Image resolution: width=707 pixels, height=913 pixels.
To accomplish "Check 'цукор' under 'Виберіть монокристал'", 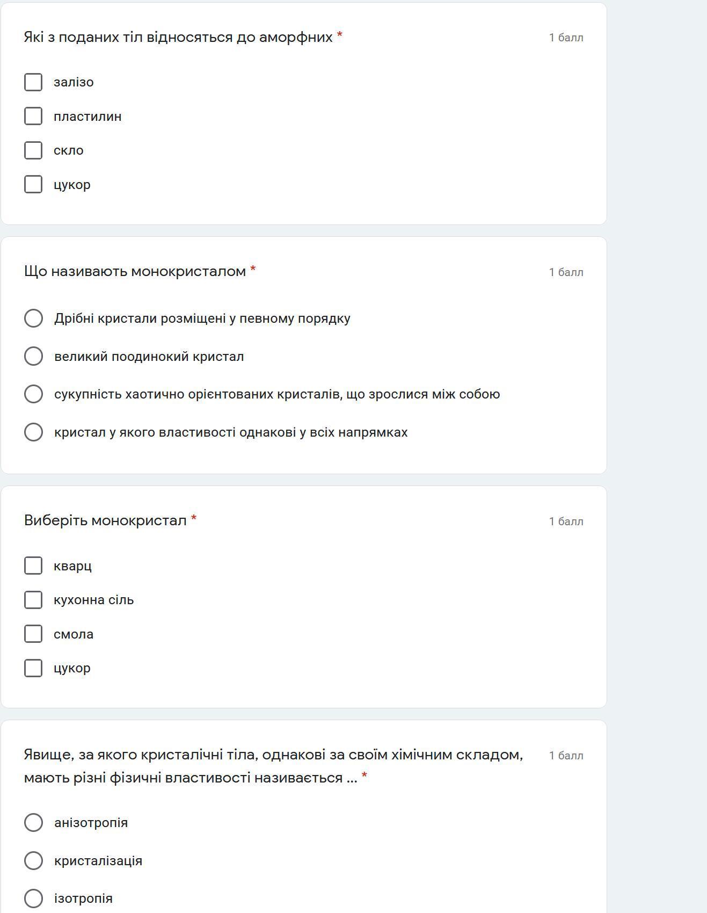I will pyautogui.click(x=33, y=668).
